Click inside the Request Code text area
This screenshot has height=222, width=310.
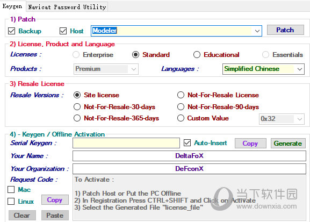[x=189, y=197]
